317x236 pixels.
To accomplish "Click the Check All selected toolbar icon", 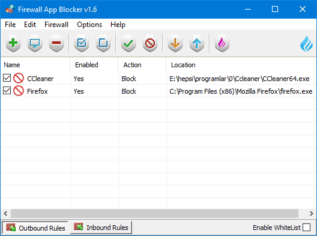I will point(82,43).
